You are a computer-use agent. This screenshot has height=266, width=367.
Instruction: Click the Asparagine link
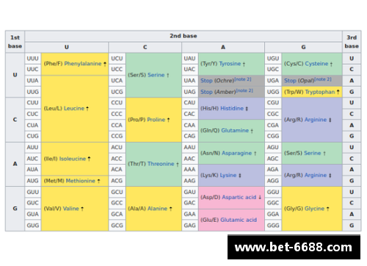point(236,153)
